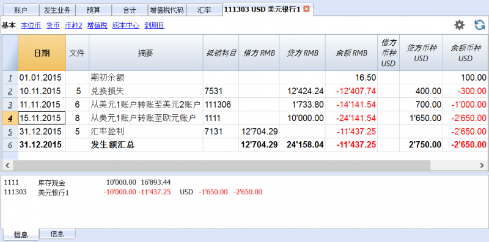Image resolution: width=489 pixels, height=242 pixels.
Task: Select the second 信息 bottom tab
Action: pyautogui.click(x=57, y=233)
